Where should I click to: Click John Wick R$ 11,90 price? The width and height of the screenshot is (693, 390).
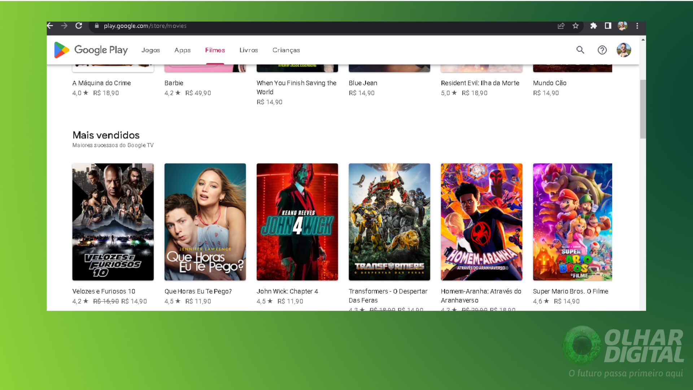290,302
